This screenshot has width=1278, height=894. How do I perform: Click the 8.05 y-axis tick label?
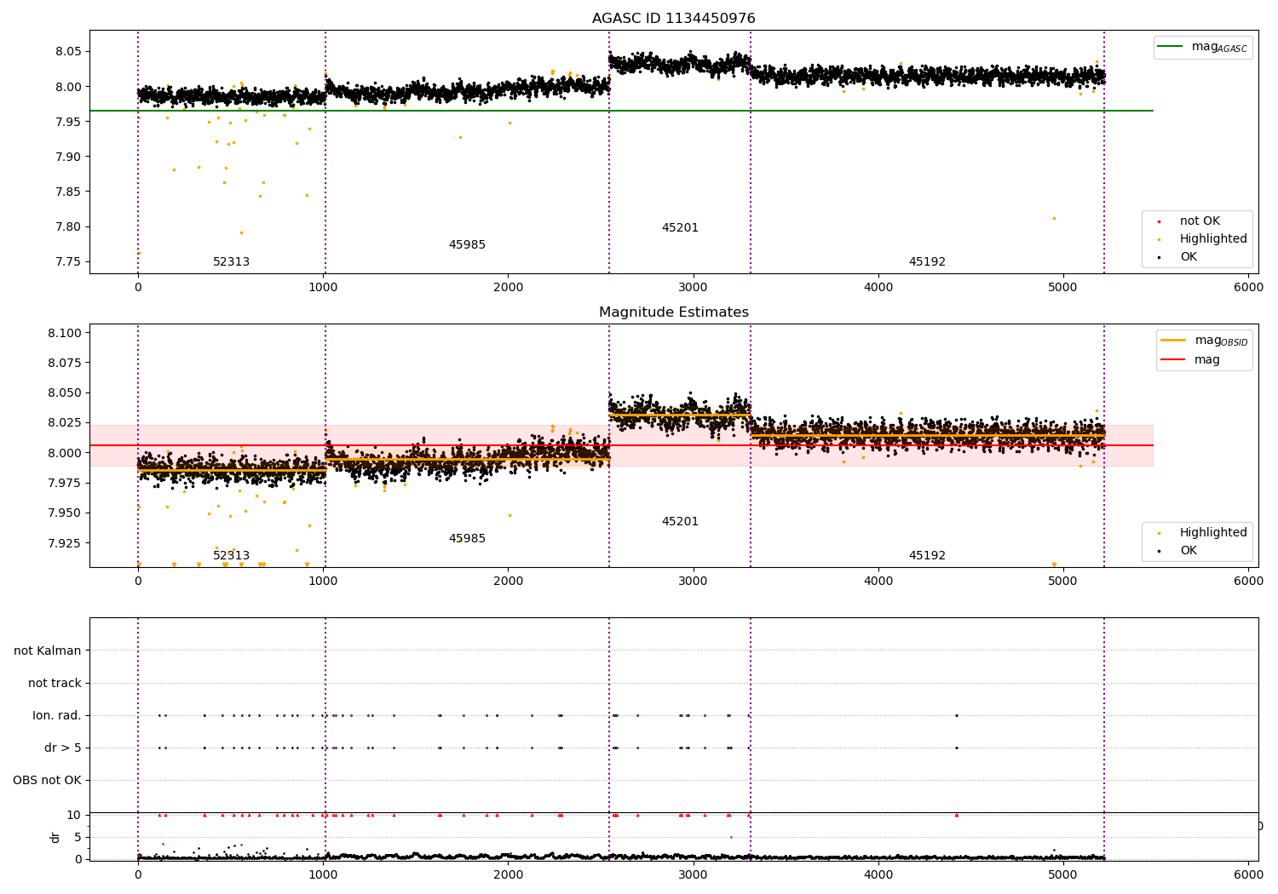tap(70, 52)
